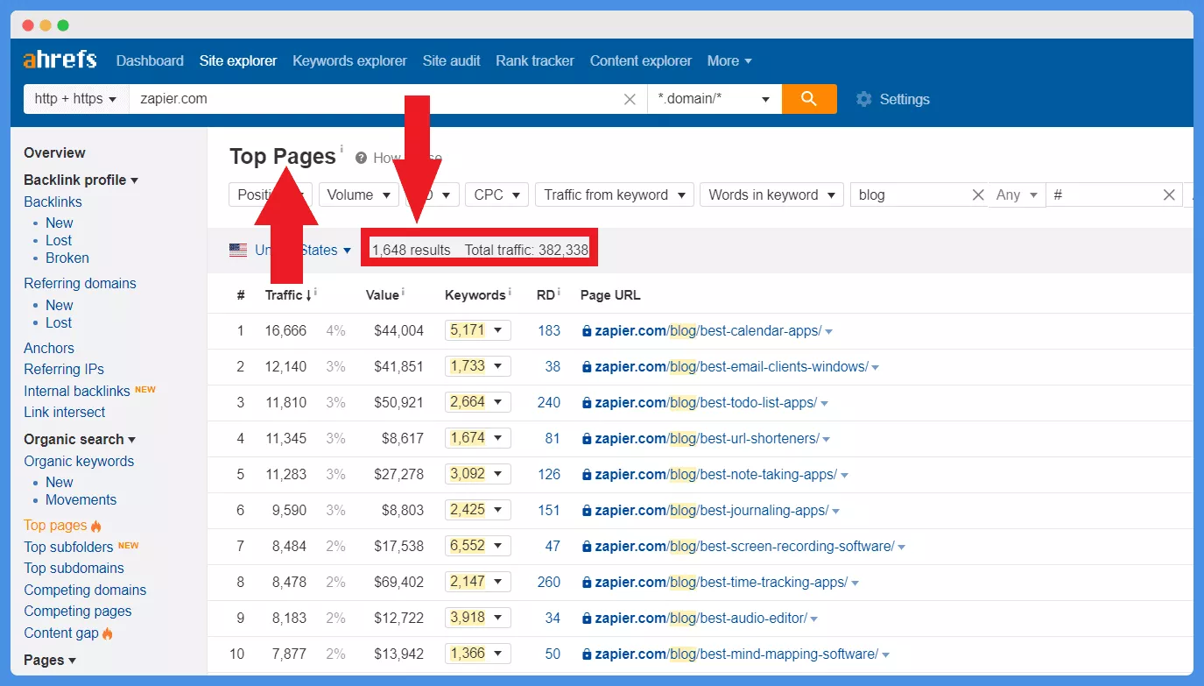This screenshot has width=1204, height=686.
Task: Expand URL arrow for best-calendar-apps
Action: click(x=829, y=332)
